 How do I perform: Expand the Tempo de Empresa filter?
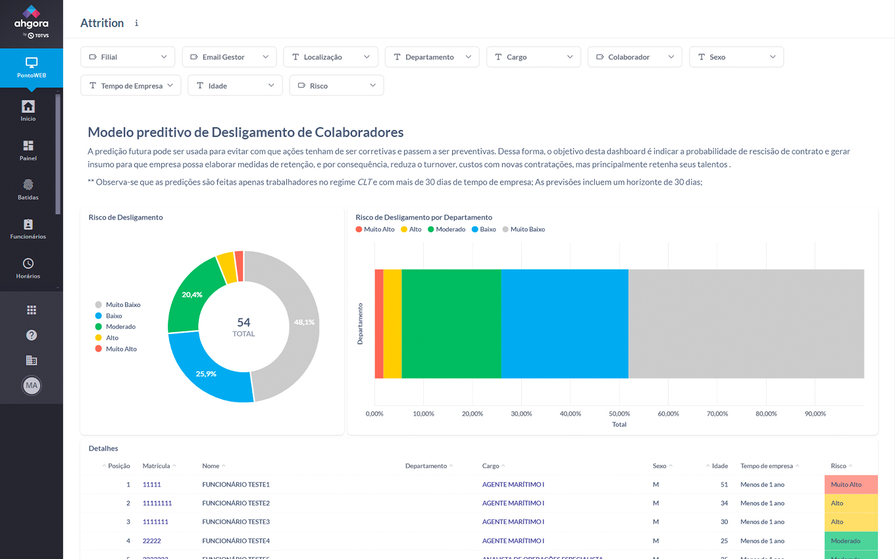(x=130, y=86)
